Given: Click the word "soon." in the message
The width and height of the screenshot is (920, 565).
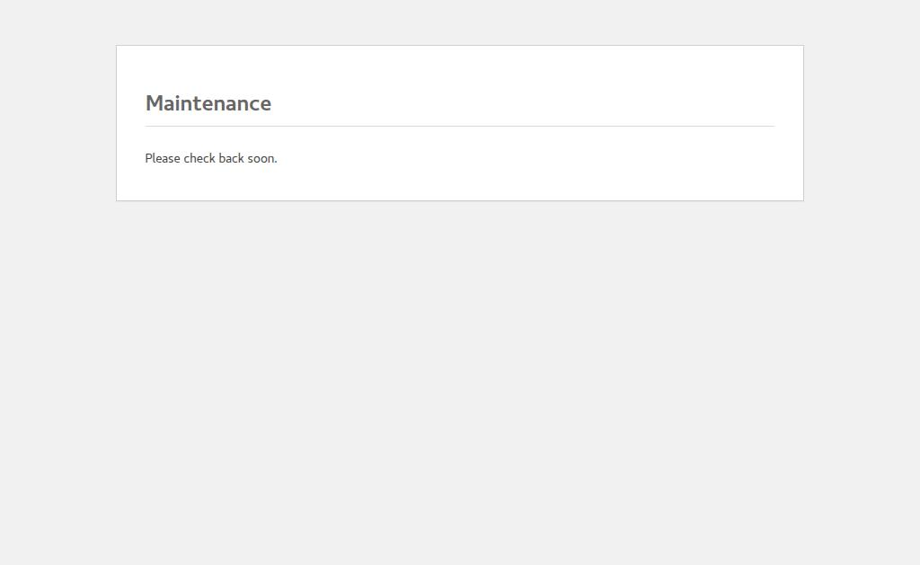Looking at the screenshot, I should point(262,158).
